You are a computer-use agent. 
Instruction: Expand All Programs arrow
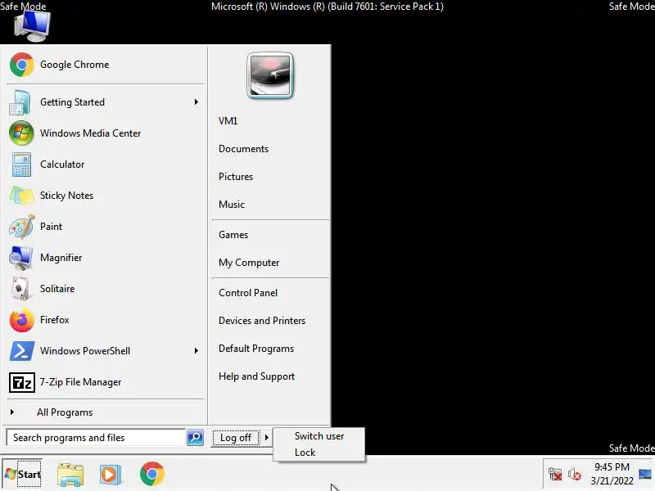12,412
